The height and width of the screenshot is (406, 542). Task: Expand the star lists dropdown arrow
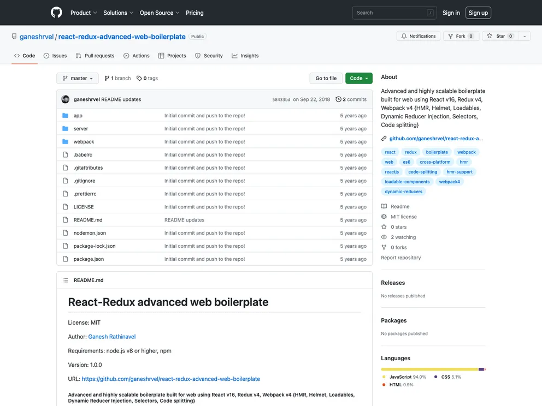point(525,36)
